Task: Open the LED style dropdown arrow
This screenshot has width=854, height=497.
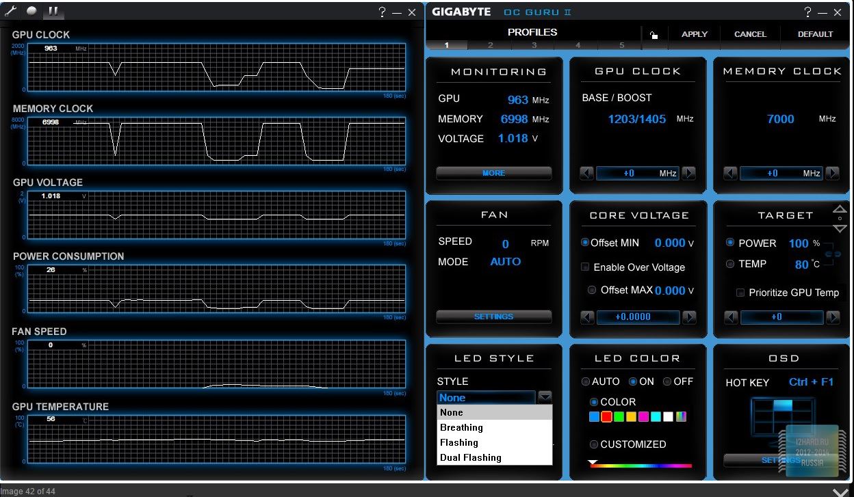Action: click(545, 397)
